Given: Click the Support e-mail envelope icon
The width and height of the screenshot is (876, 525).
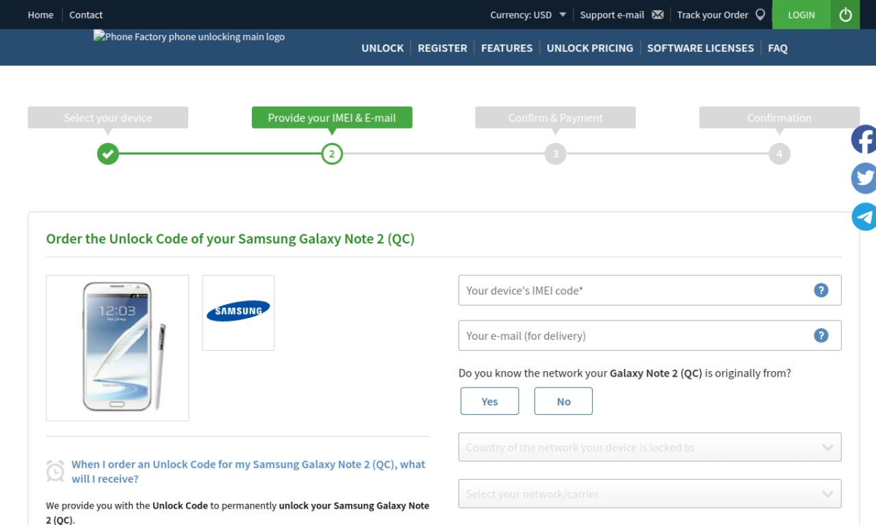Looking at the screenshot, I should tap(658, 14).
